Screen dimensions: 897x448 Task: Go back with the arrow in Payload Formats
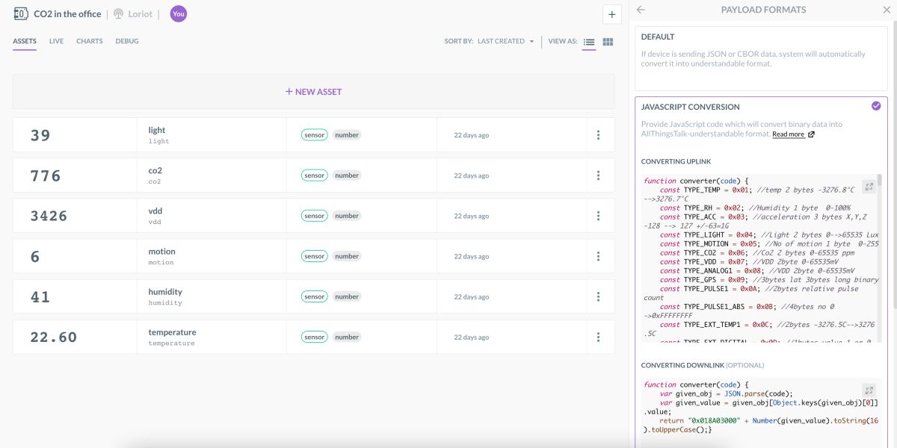(x=641, y=10)
